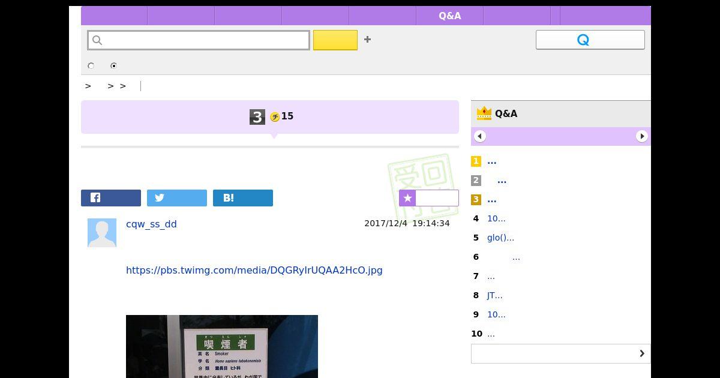Go to previous ranking with left arrow

tap(480, 136)
